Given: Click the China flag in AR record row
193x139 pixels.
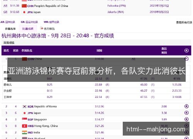Looking at the screenshot, I should pyautogui.click(x=24, y=6).
